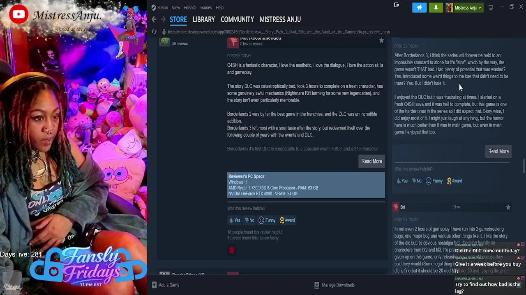
Task: Click Bri's avatar icon
Action: [396, 207]
